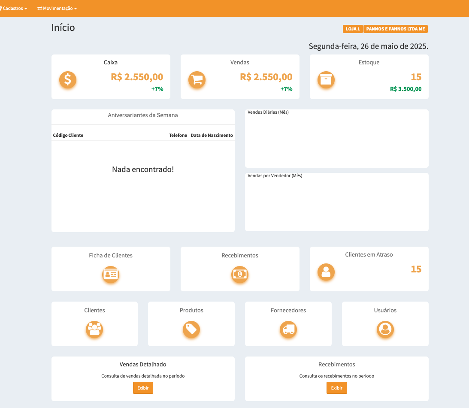Click the Clientes em Atraso person icon
The width and height of the screenshot is (469, 408).
tap(326, 272)
